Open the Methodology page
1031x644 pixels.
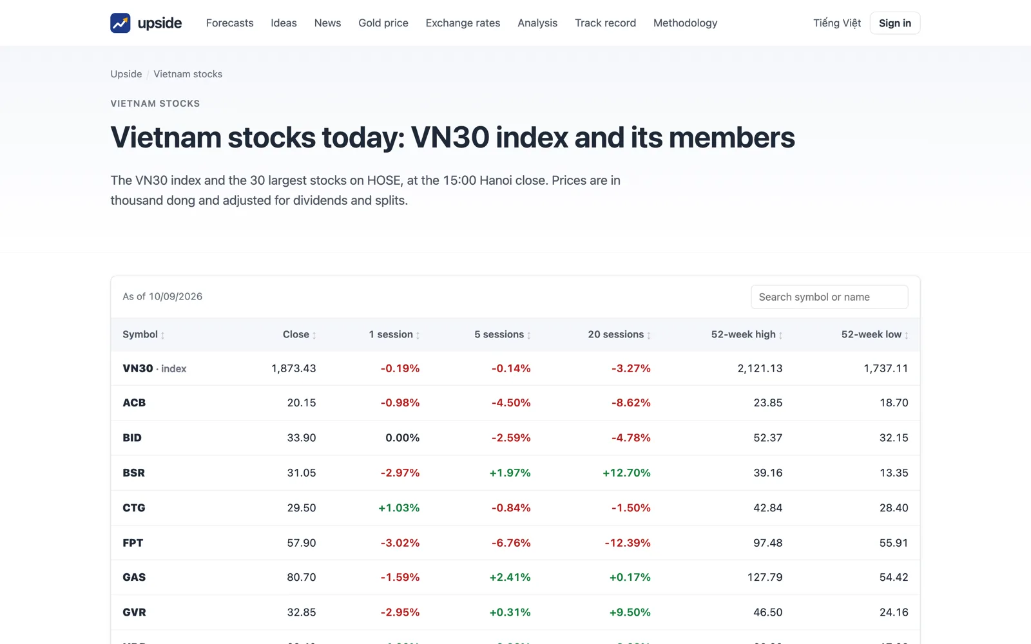(x=685, y=23)
